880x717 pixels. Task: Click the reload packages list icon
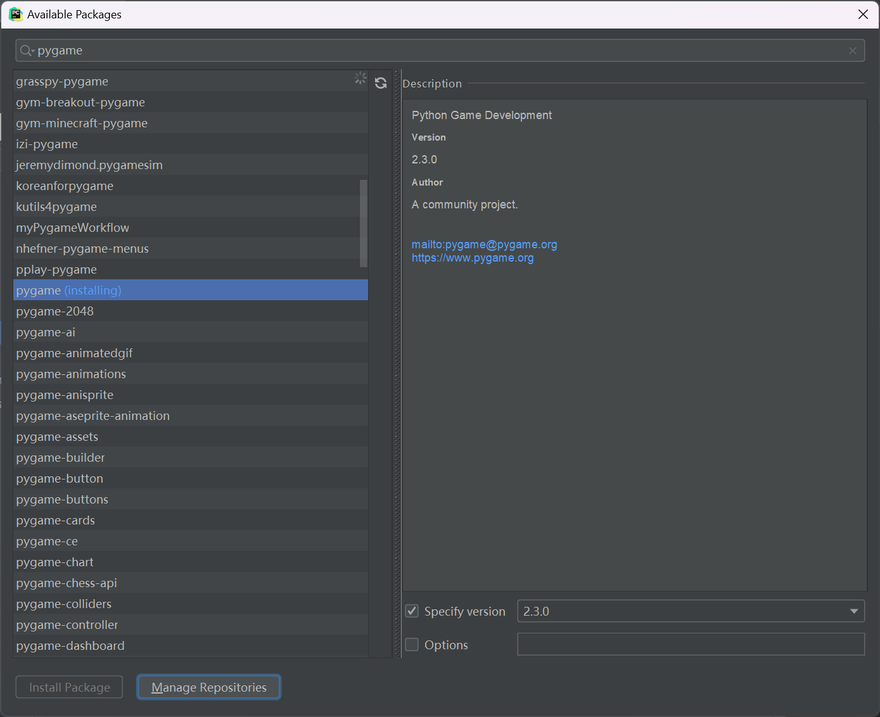[381, 83]
